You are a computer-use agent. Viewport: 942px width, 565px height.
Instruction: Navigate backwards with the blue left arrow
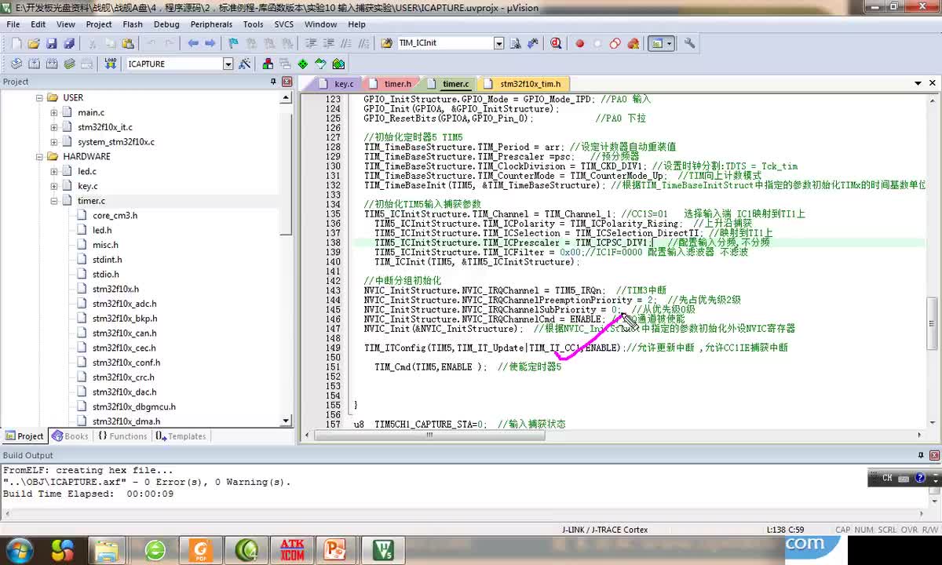click(x=193, y=43)
